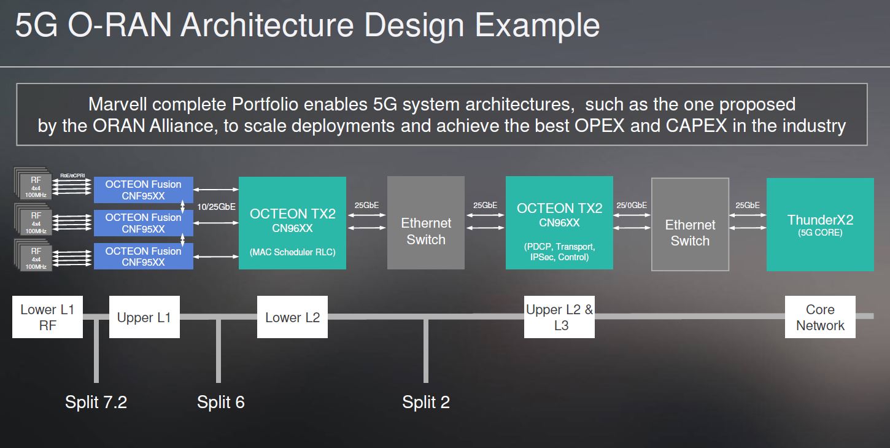Select the bottom OCTEON Fusion CNF95XX box
Viewport: 890px width, 448px height.
pos(143,256)
